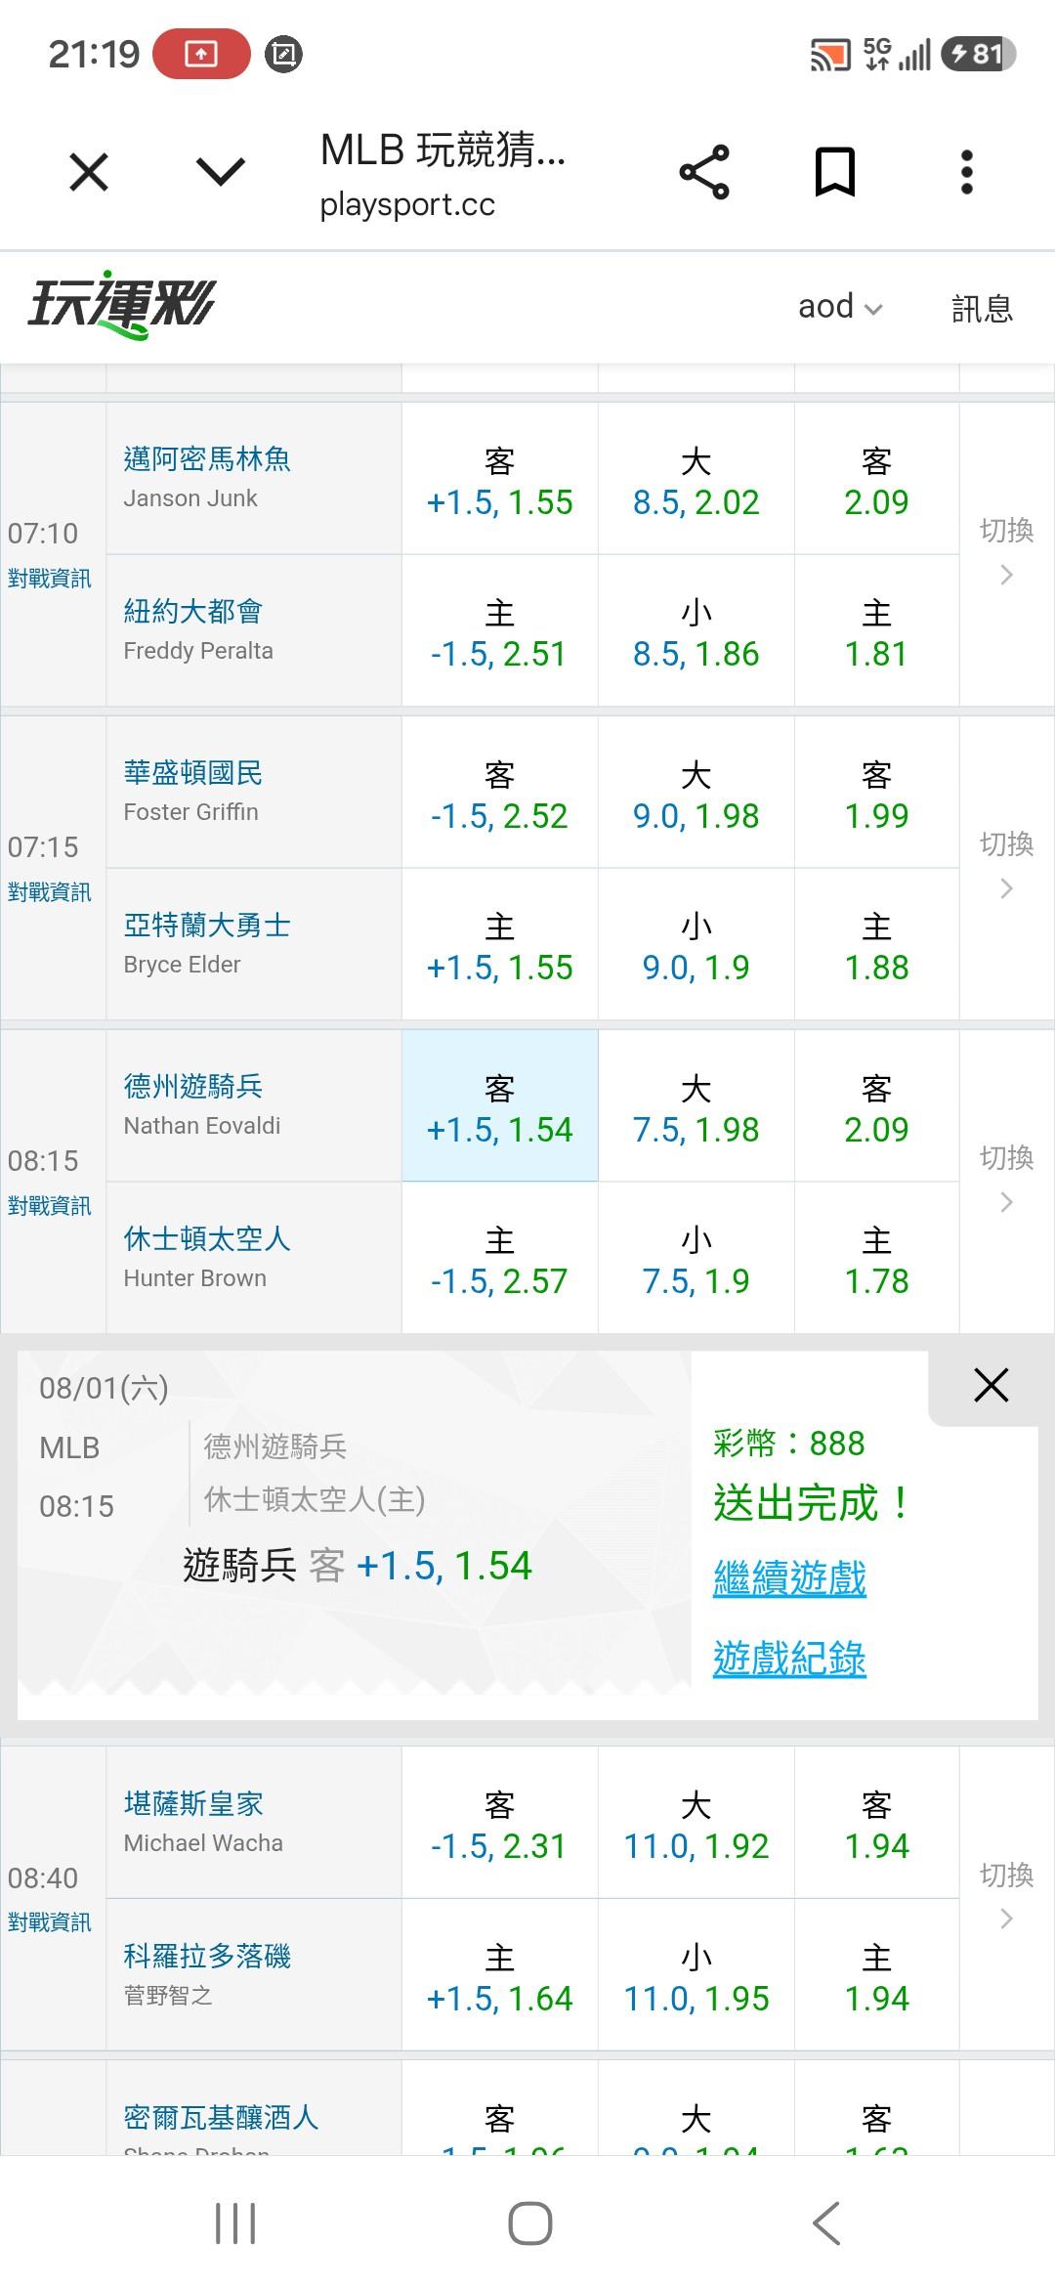Expand the aod account dropdown
This screenshot has width=1055, height=2287.
coord(840,307)
